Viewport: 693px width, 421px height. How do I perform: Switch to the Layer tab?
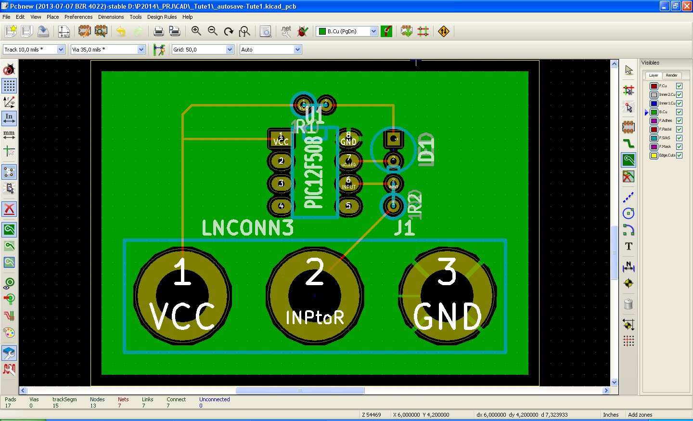coord(653,75)
